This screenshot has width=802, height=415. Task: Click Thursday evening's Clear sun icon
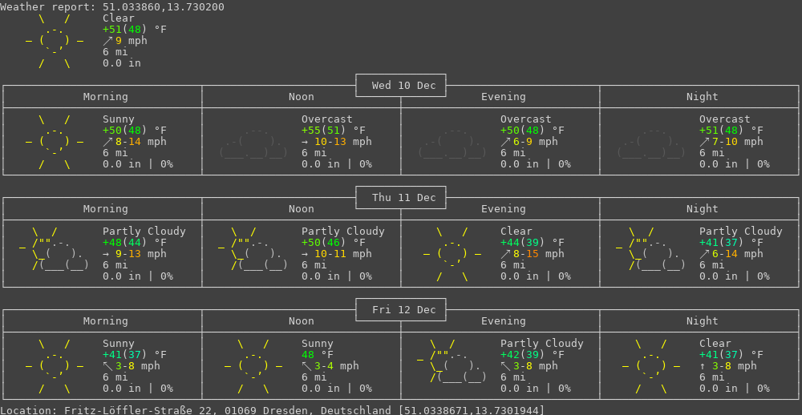pos(452,254)
